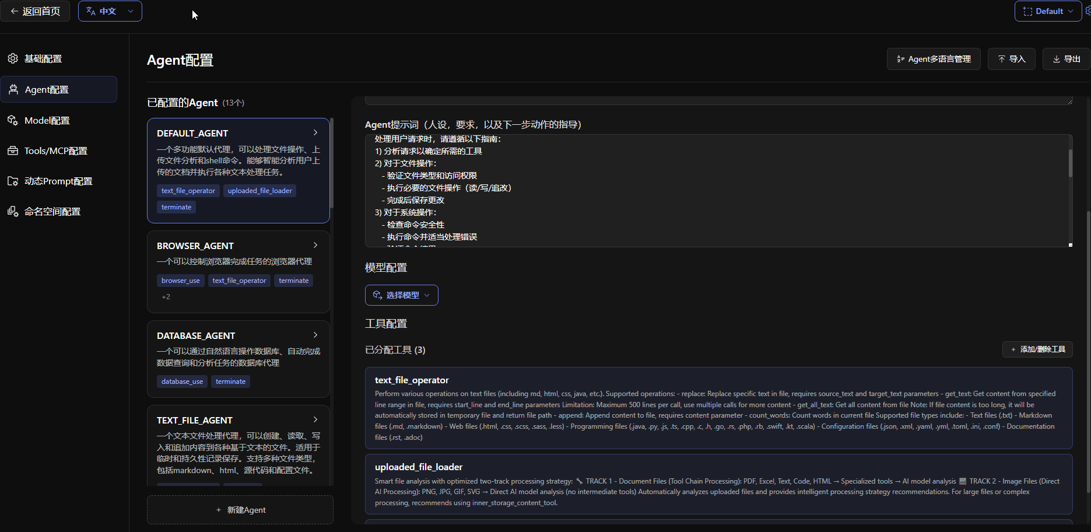This screenshot has width=1091, height=532.
Task: Open the 选择模型 dropdown
Action: tap(401, 295)
